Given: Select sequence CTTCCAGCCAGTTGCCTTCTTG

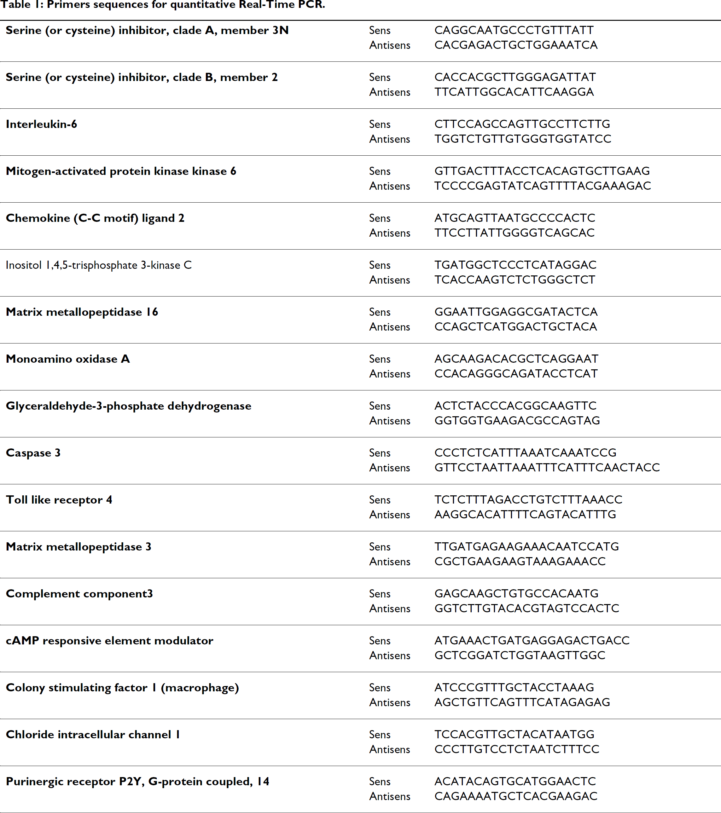Looking at the screenshot, I should pyautogui.click(x=522, y=124).
